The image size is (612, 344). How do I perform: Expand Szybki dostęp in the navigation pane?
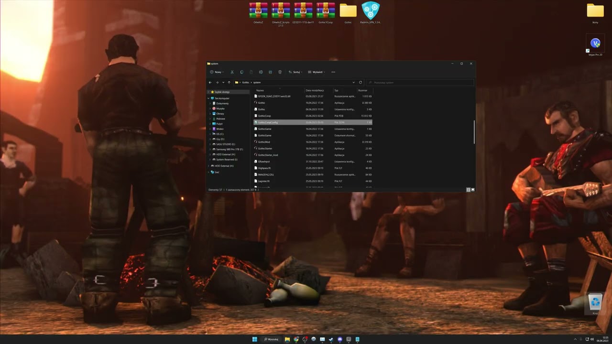pyautogui.click(x=208, y=92)
